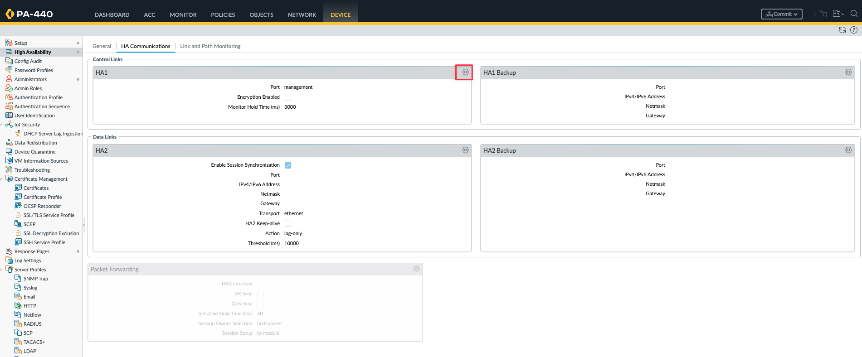Open Syslog server profile
862x357 pixels.
tap(30, 288)
